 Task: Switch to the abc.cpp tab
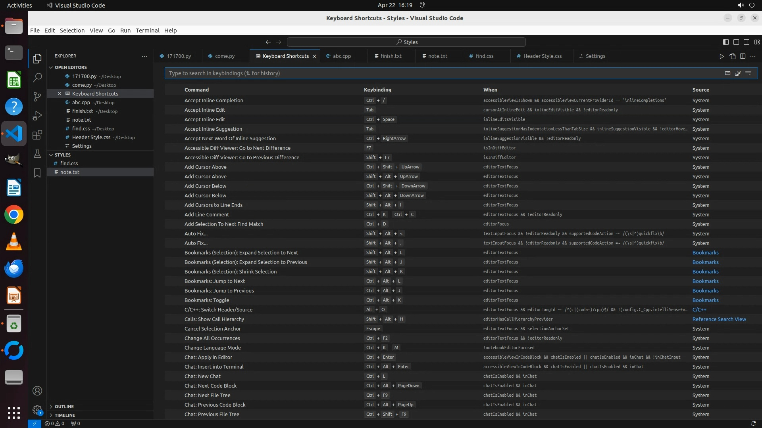[x=342, y=56]
